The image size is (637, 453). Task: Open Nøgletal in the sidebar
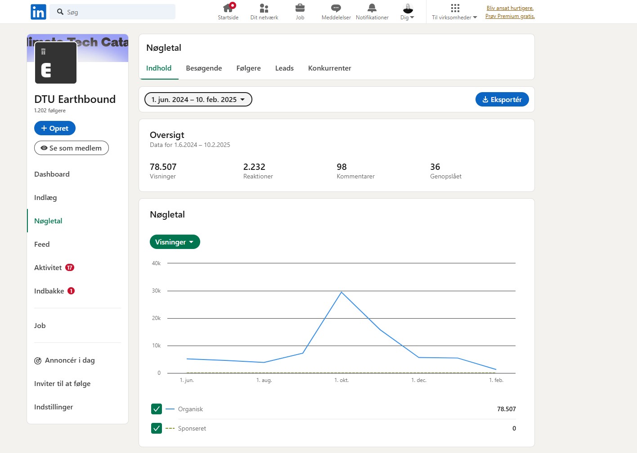tap(48, 221)
